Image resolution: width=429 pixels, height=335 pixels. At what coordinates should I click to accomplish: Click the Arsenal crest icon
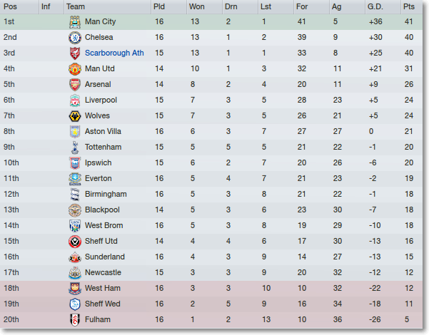coord(75,84)
